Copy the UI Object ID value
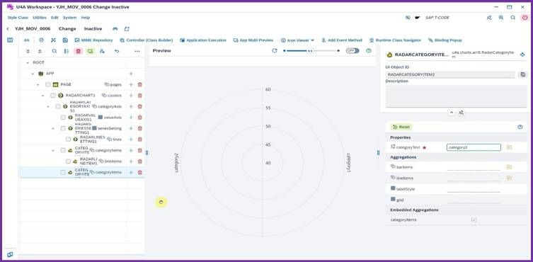Viewport: 533px width, 262px height. coord(523,74)
